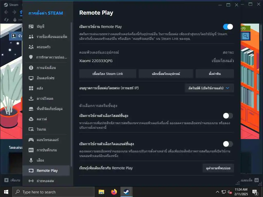Screen dimensions: 263x197
Task: Select ครอบครัว settings section
Action: (x=46, y=47)
